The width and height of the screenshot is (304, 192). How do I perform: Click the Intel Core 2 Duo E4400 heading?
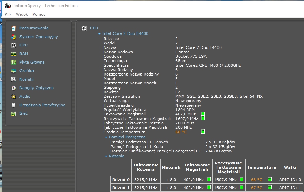click(125, 33)
